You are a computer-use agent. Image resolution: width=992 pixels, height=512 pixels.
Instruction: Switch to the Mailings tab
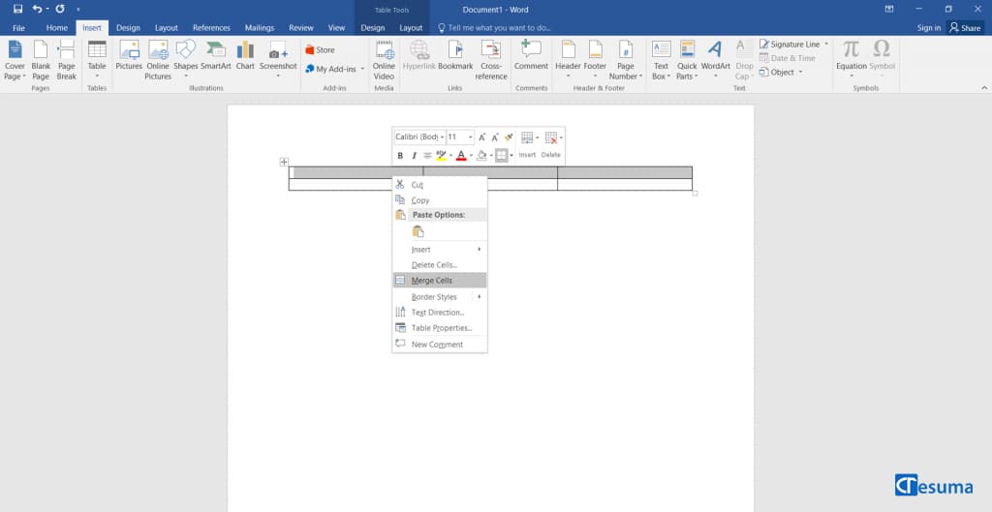point(260,28)
